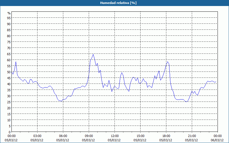Click the "05/03/12" date beneath 03:00
Image resolution: width=229 pixels, height=143 pixels.
[37, 140]
